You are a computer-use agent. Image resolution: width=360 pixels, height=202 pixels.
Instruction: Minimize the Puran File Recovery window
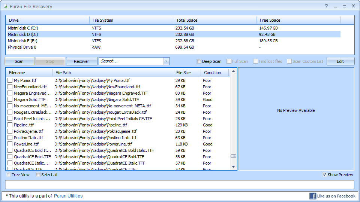coord(335,6)
